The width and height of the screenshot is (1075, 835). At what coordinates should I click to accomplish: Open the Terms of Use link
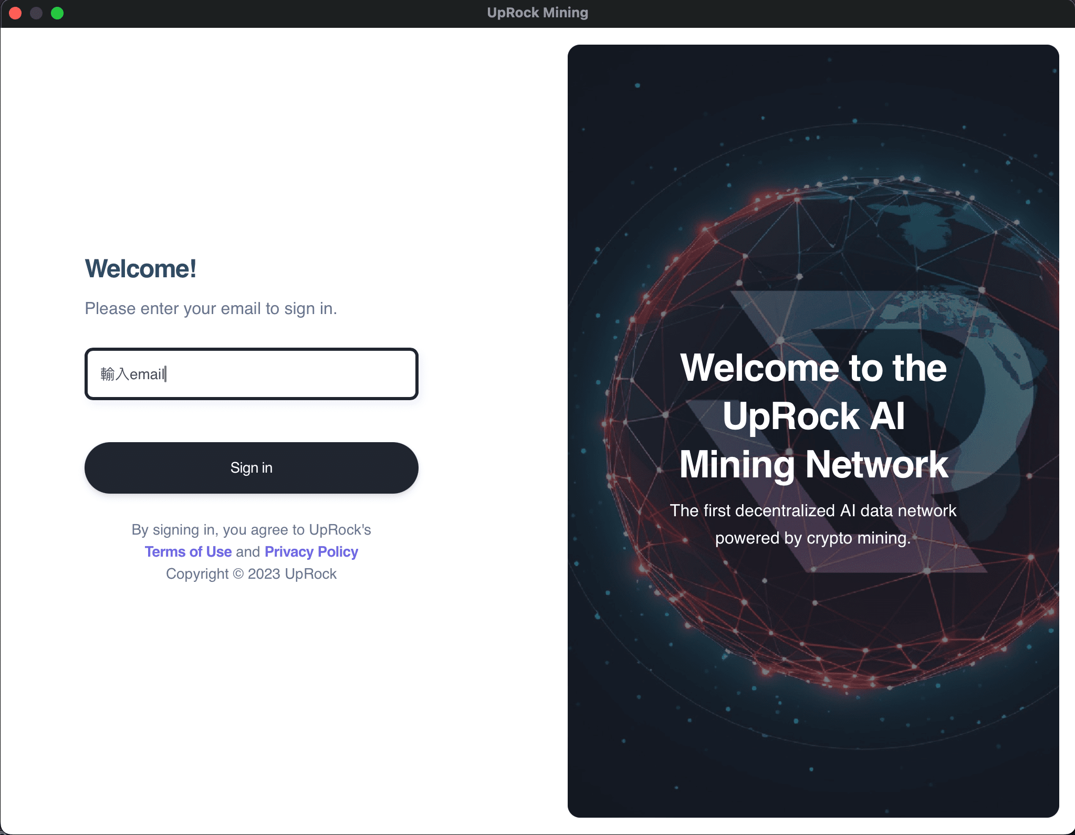click(188, 551)
